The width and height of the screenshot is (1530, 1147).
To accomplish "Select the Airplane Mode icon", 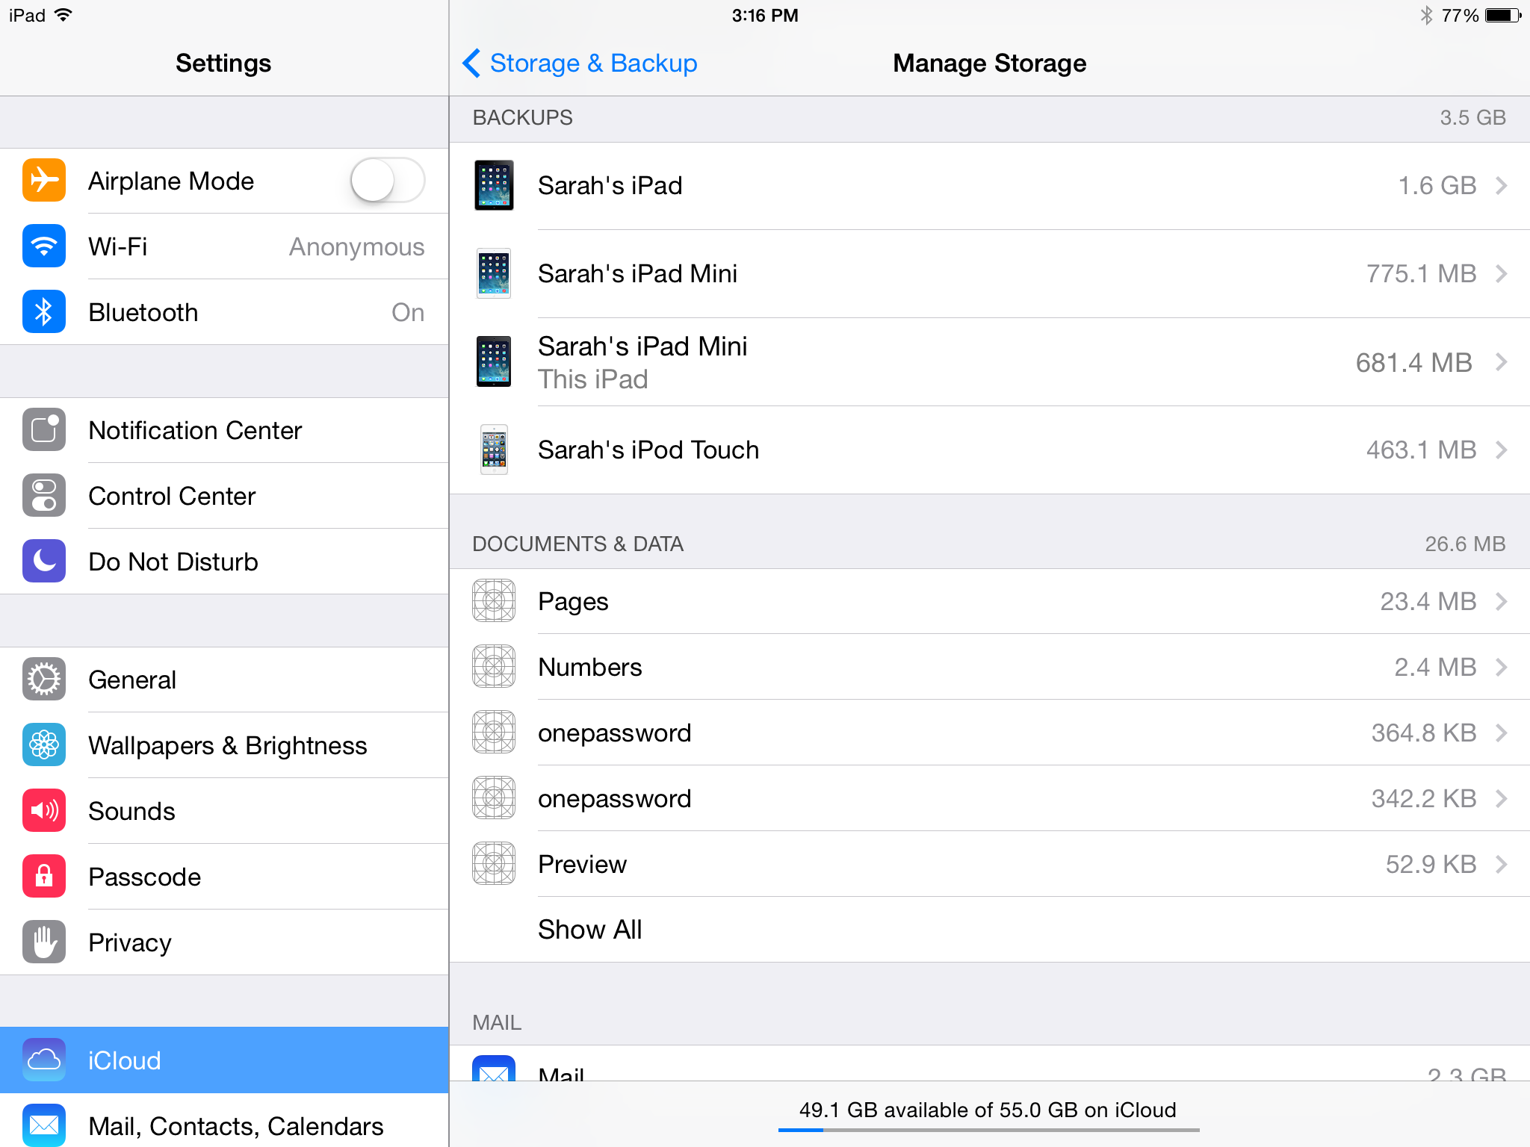I will coord(43,180).
